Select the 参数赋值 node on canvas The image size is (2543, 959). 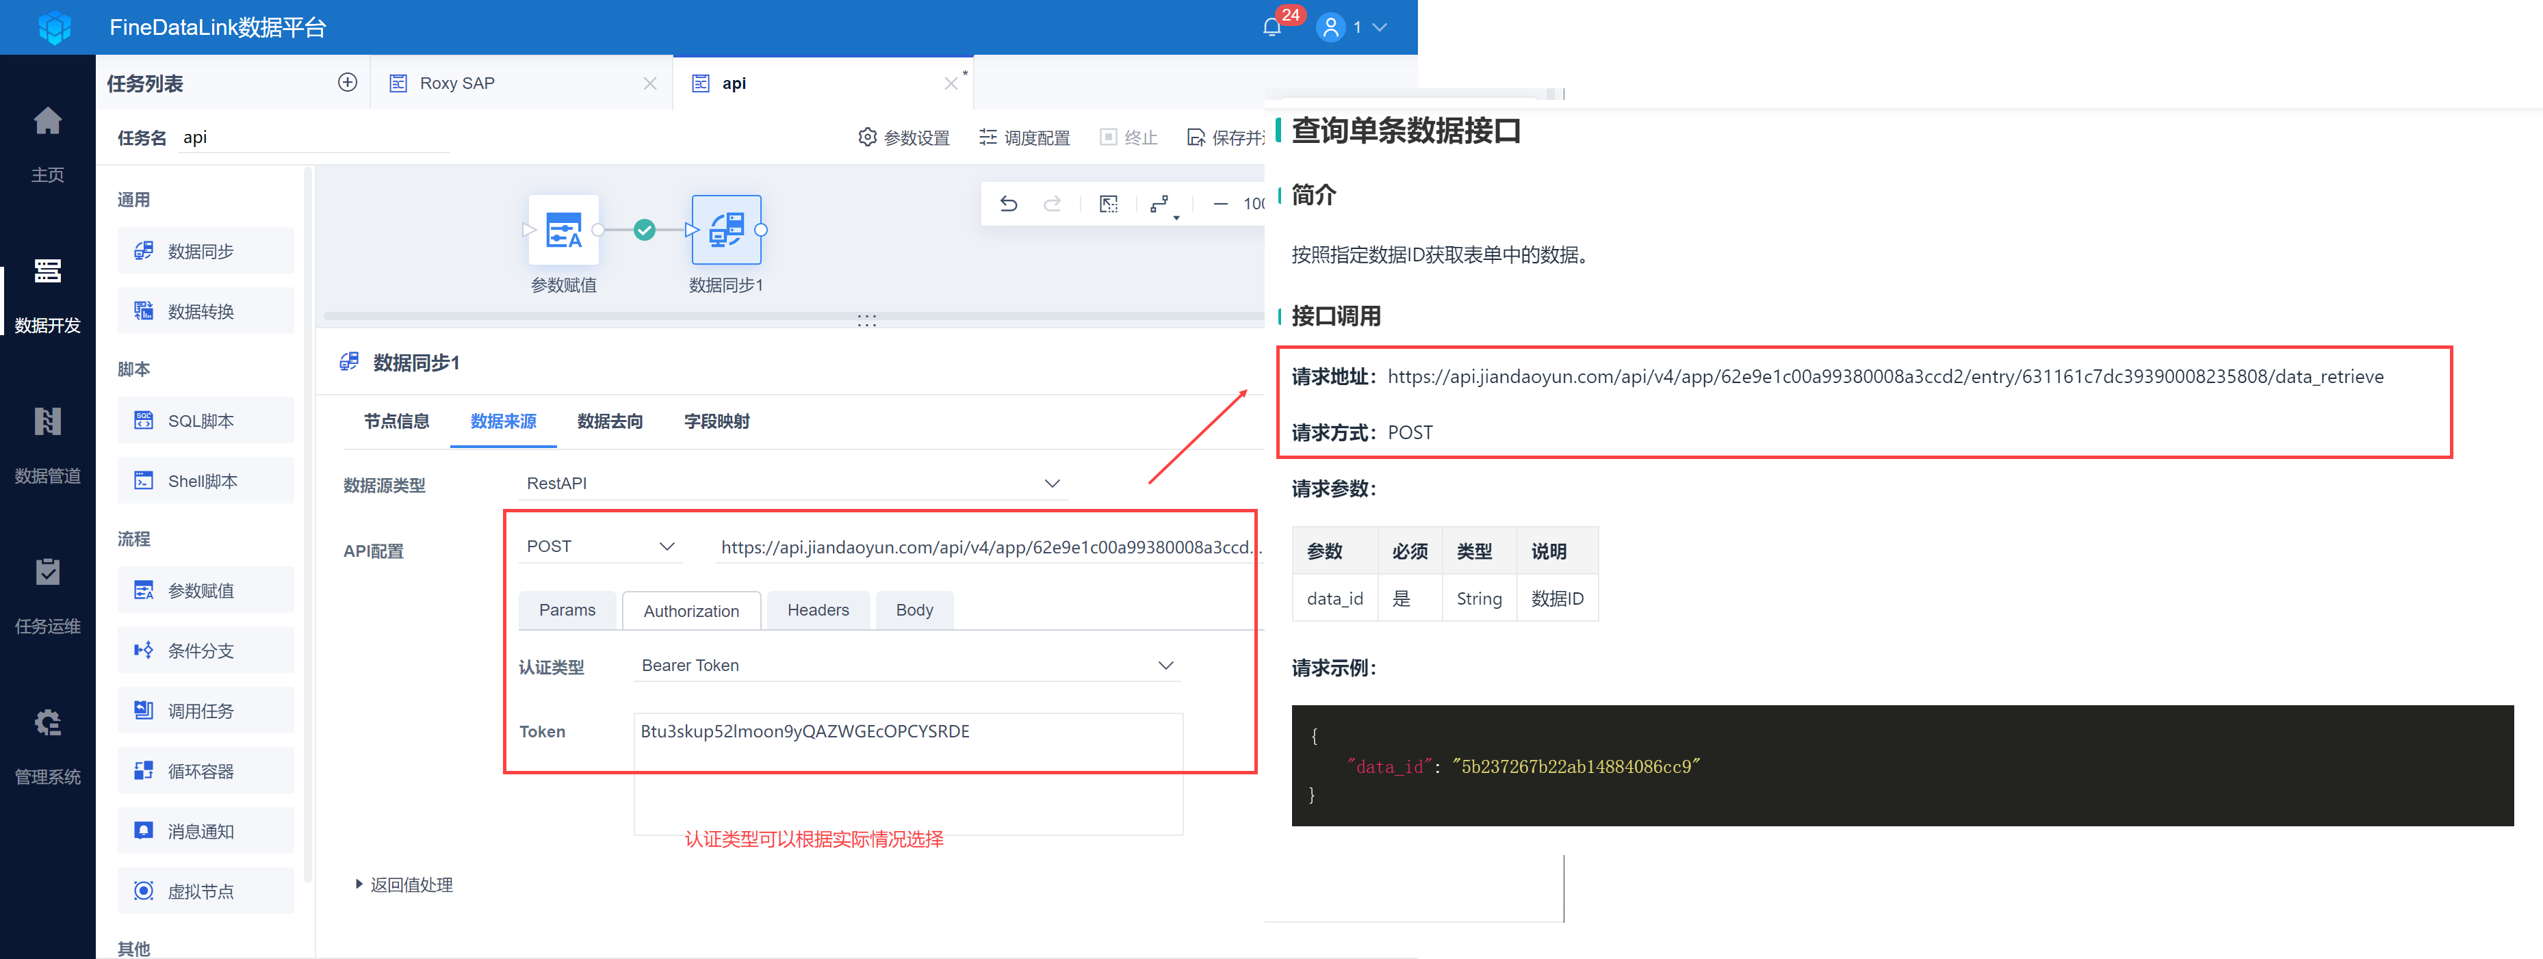pyautogui.click(x=564, y=231)
